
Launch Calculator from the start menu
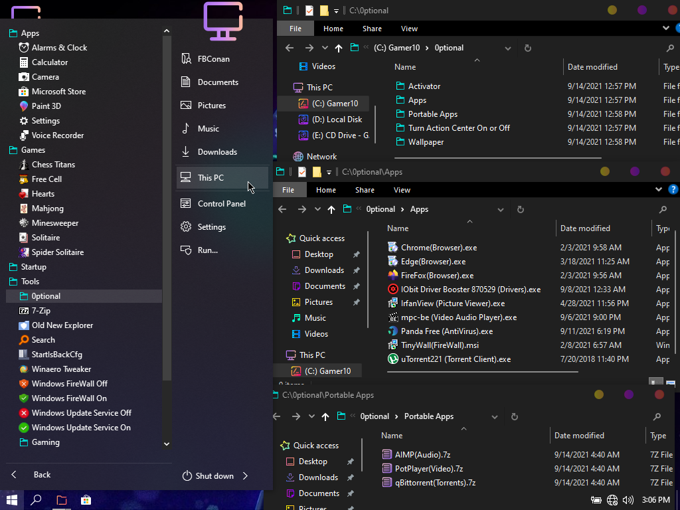43,62
